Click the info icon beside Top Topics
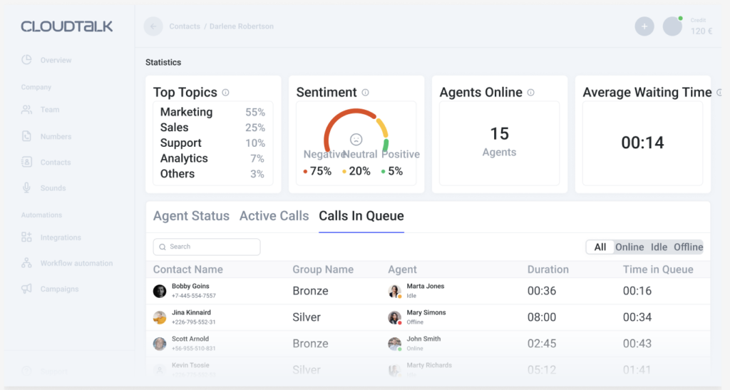Image resolution: width=730 pixels, height=390 pixels. [x=226, y=93]
